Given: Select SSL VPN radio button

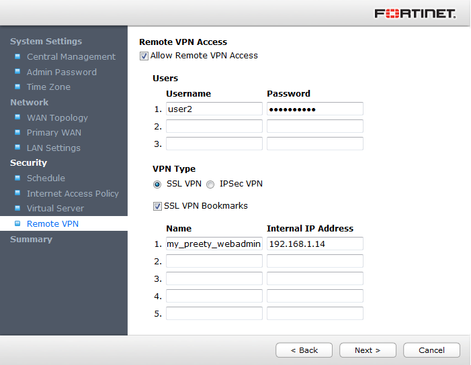Looking at the screenshot, I should tap(157, 184).
